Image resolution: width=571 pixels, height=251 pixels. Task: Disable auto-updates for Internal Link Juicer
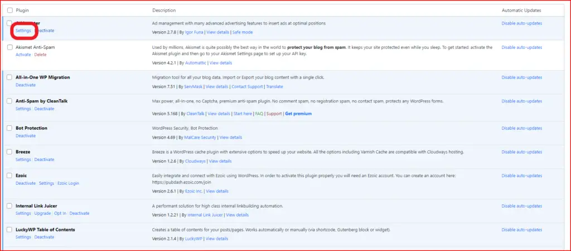(x=521, y=206)
